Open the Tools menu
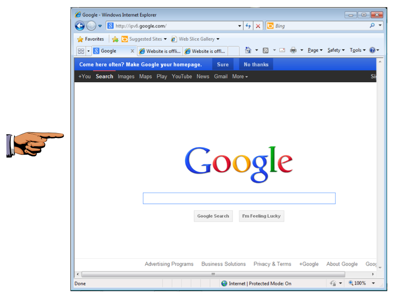Image resolution: width=393 pixels, height=298 pixels. click(x=358, y=50)
